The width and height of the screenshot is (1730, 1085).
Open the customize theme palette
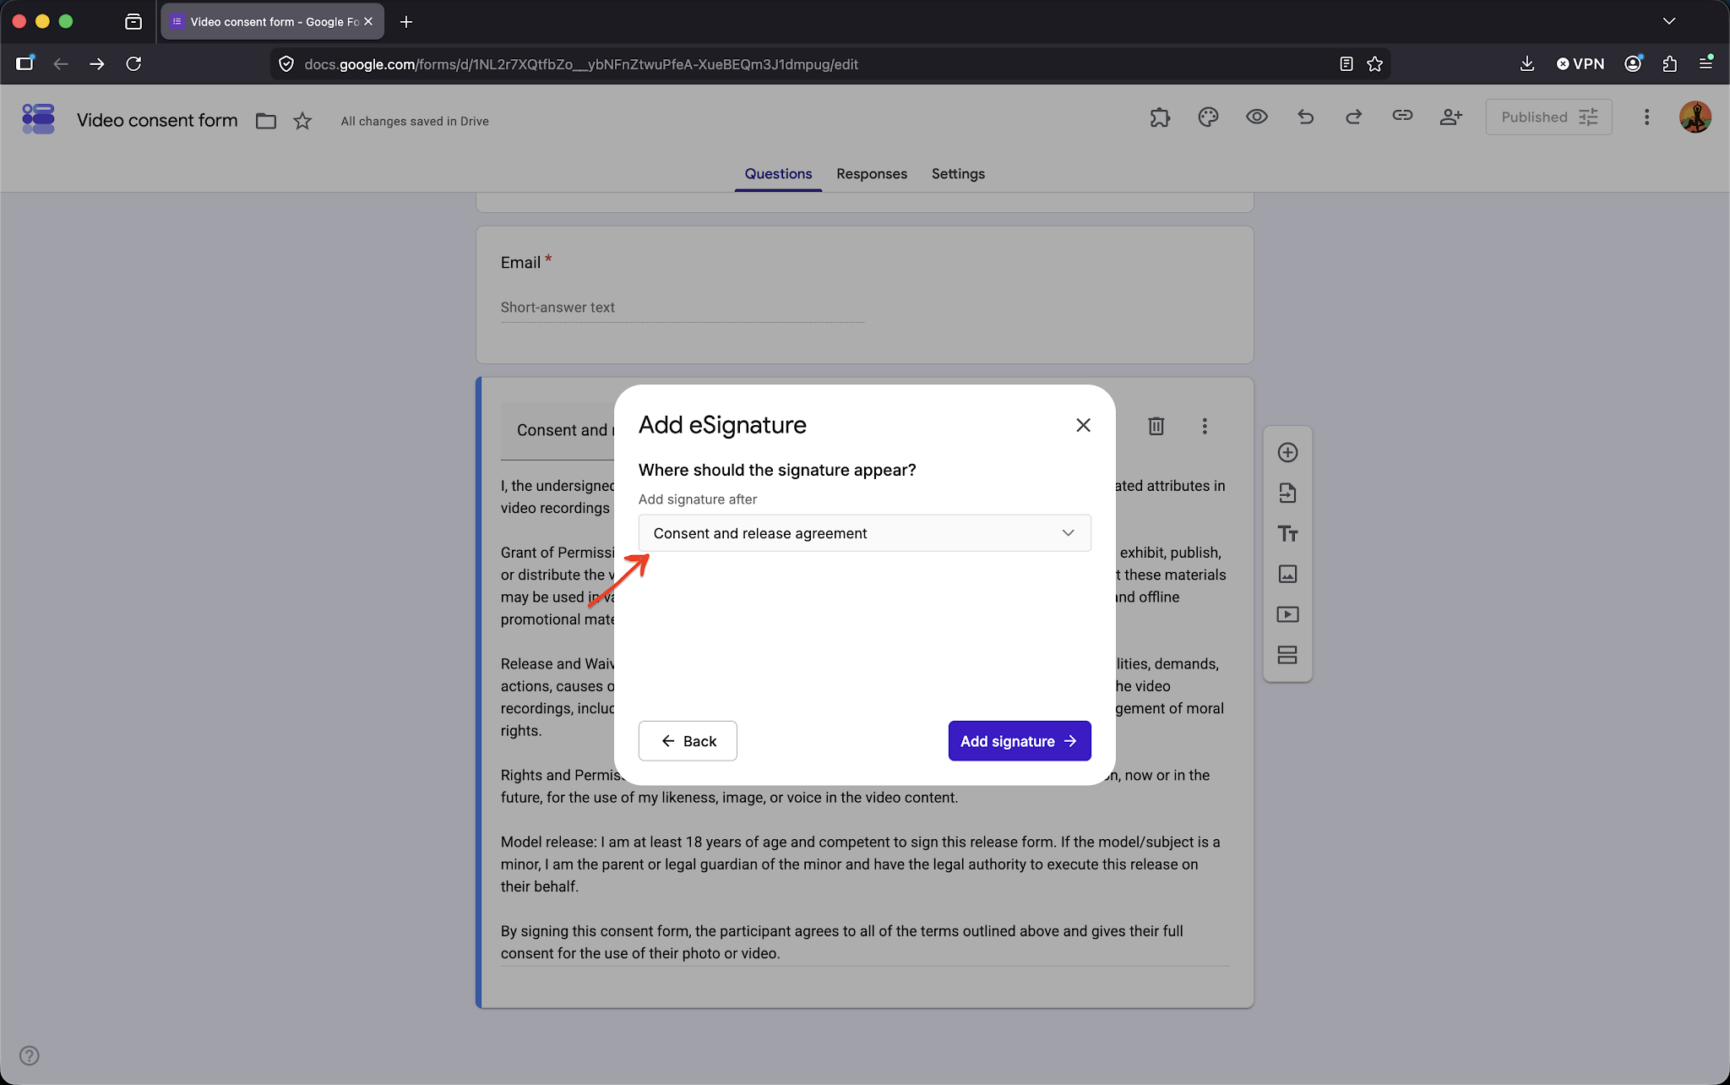1208,117
